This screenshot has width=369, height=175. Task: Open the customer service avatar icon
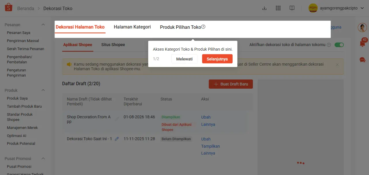pyautogui.click(x=362, y=28)
